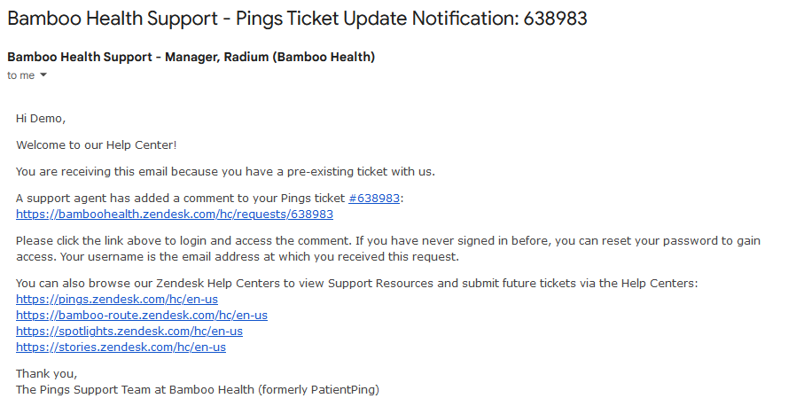This screenshot has height=406, width=804.
Task: Click the "Hi Demo," greeting line
Action: (41, 119)
